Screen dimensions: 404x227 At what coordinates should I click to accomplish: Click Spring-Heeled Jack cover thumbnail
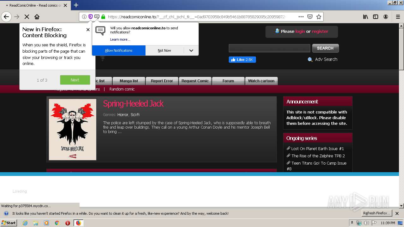click(73, 130)
